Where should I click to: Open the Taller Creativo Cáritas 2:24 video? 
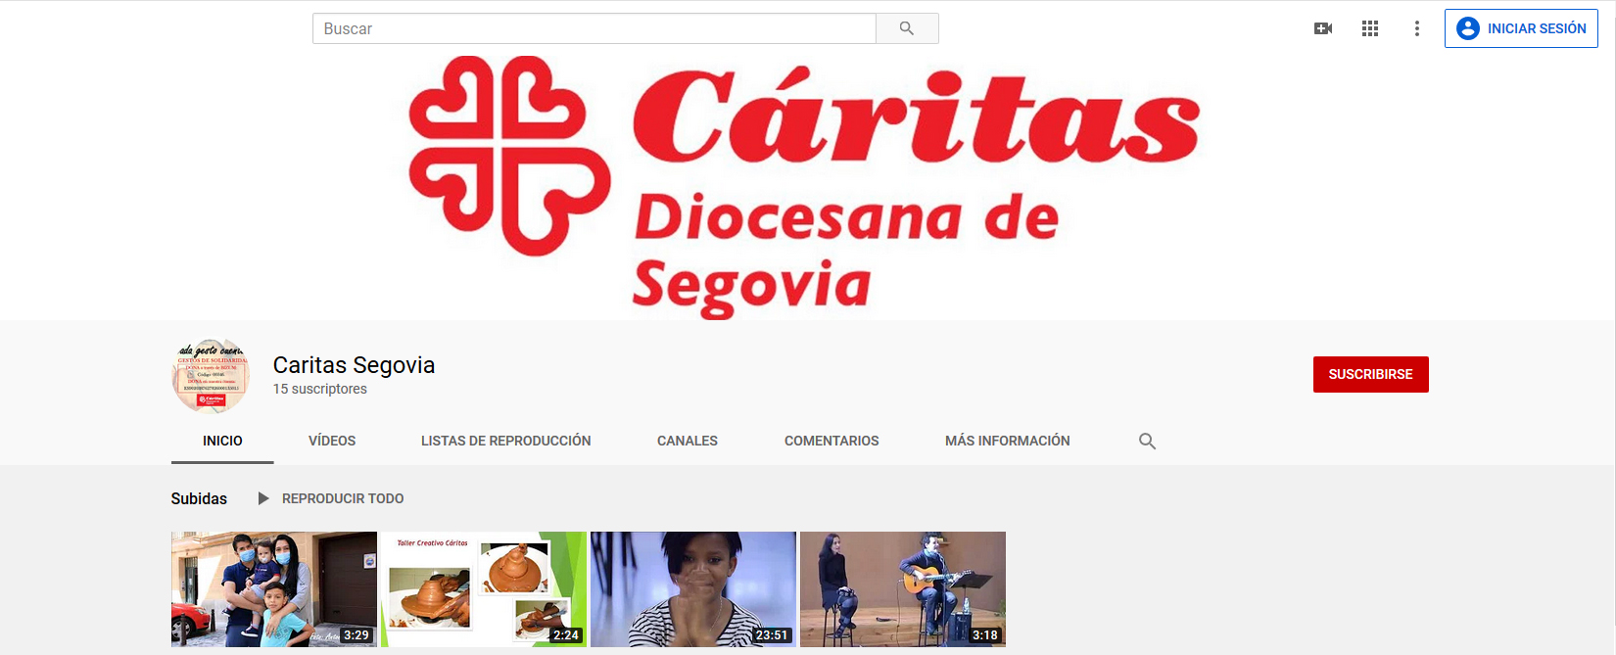point(484,589)
